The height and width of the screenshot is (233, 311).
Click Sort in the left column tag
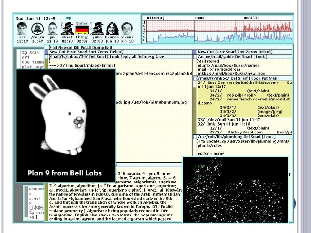tap(92, 52)
